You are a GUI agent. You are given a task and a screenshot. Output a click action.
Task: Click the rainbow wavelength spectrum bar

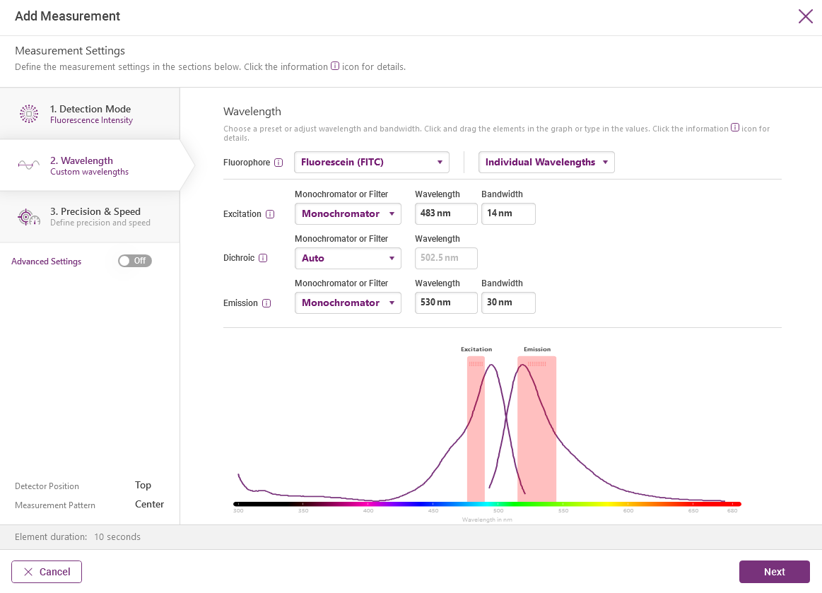tap(487, 504)
